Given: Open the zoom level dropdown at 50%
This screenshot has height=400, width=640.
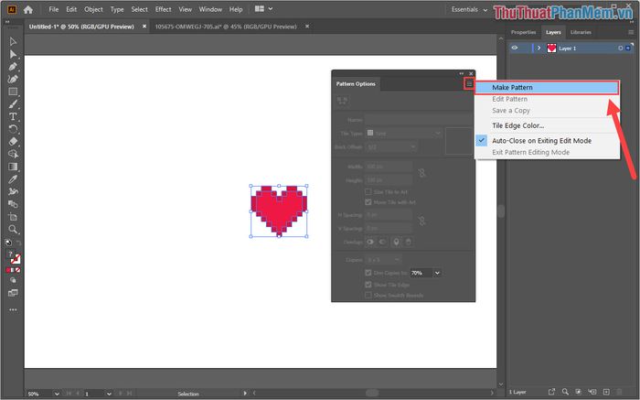Looking at the screenshot, I should tap(58, 394).
